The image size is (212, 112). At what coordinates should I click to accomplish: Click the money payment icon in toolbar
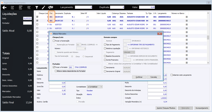pyautogui.click(x=51, y=7)
